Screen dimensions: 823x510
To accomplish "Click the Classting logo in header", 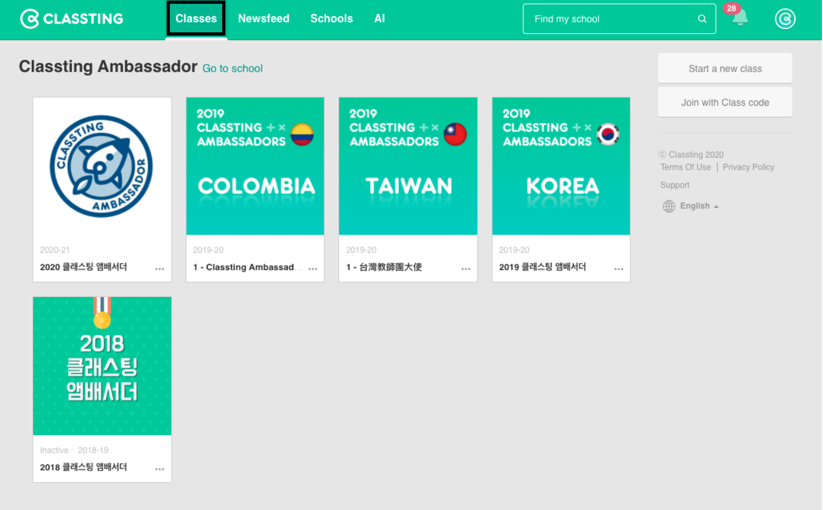I will pyautogui.click(x=72, y=19).
